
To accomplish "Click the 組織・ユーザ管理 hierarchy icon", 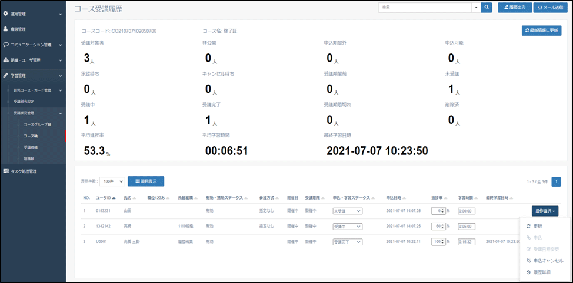I will pyautogui.click(x=5, y=60).
